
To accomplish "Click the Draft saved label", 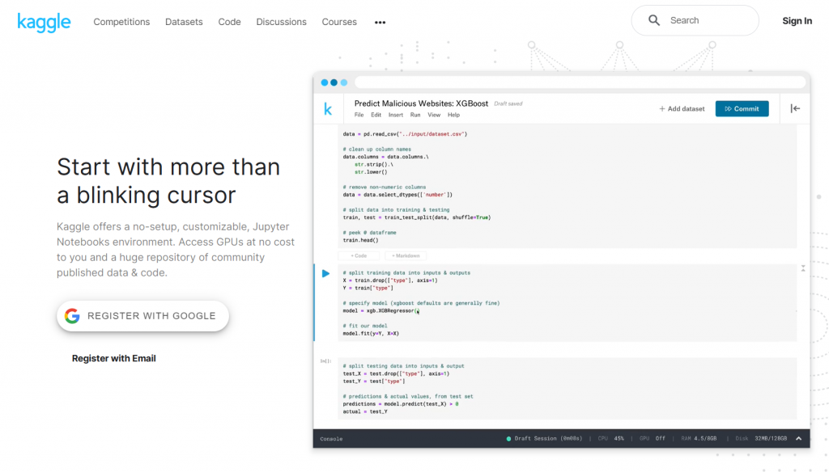I will click(508, 104).
